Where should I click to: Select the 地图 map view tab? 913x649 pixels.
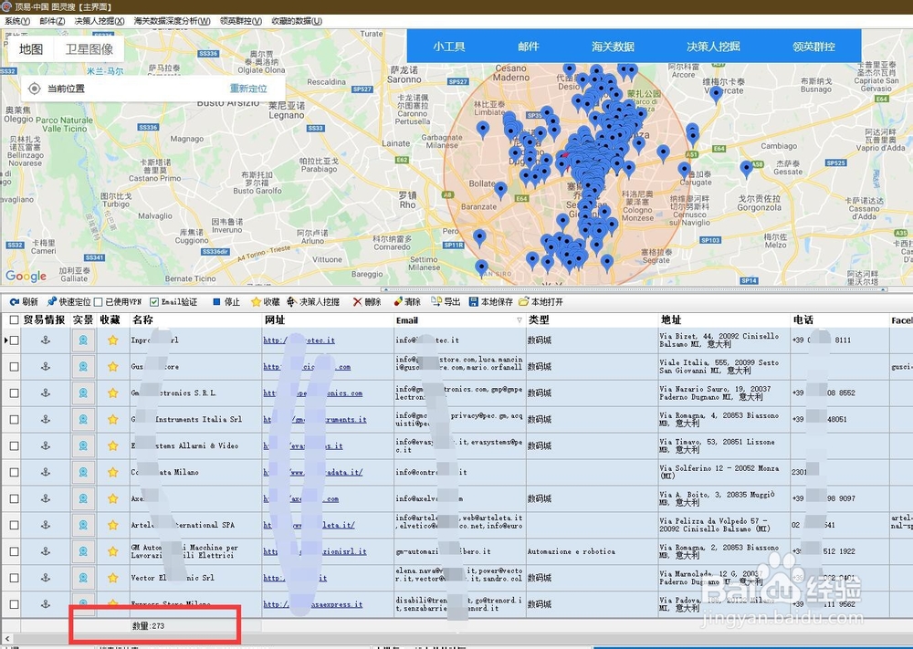(x=31, y=49)
